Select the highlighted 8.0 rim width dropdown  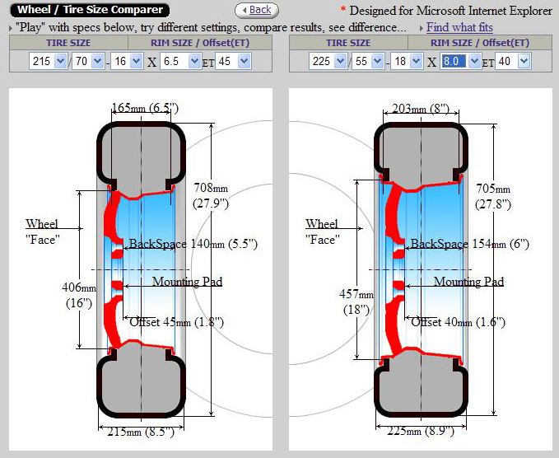[x=460, y=61]
